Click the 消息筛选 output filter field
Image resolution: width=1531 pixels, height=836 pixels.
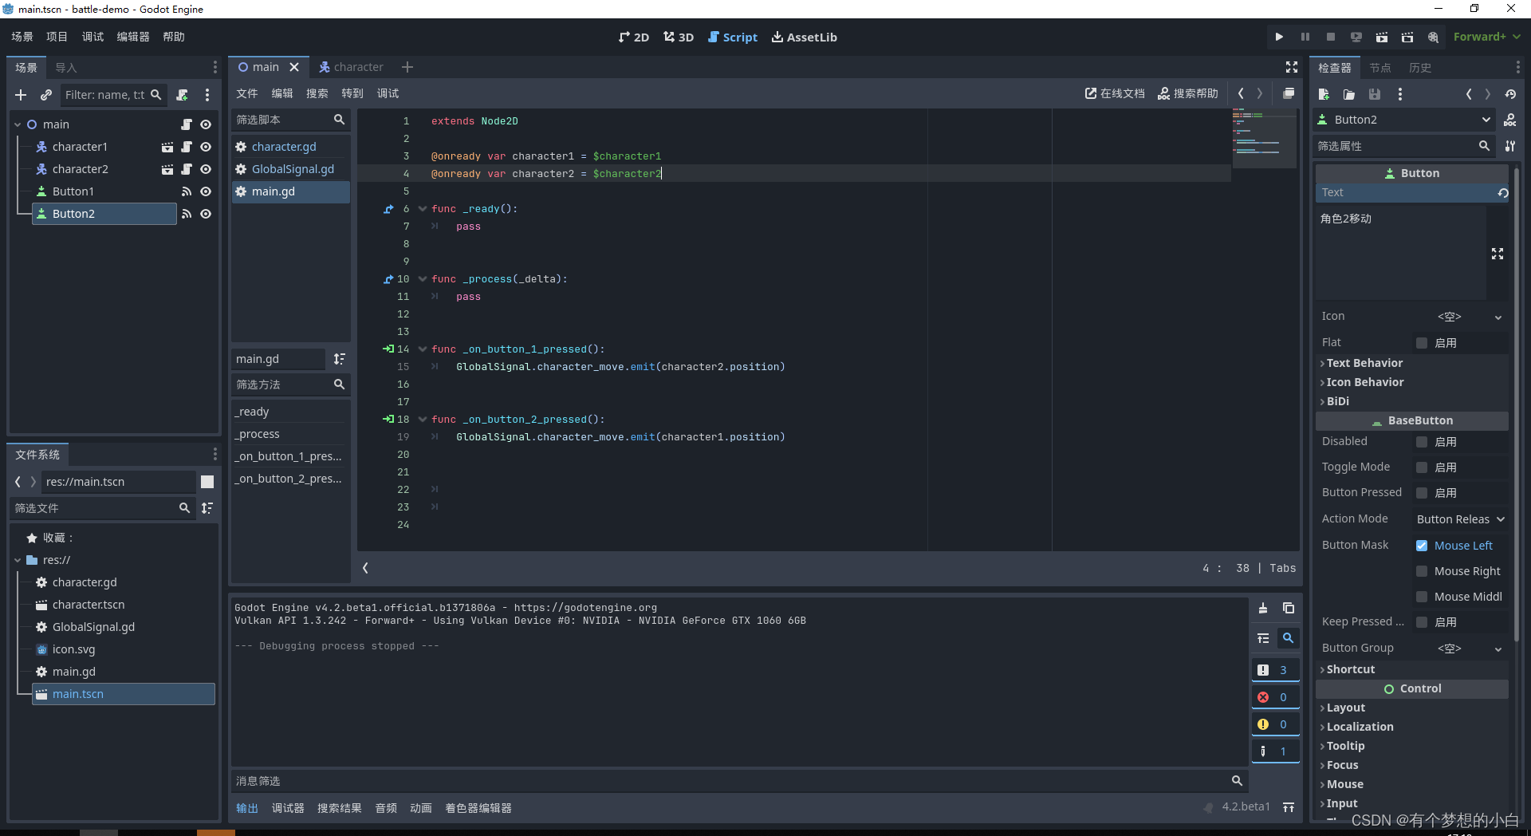[x=739, y=780]
